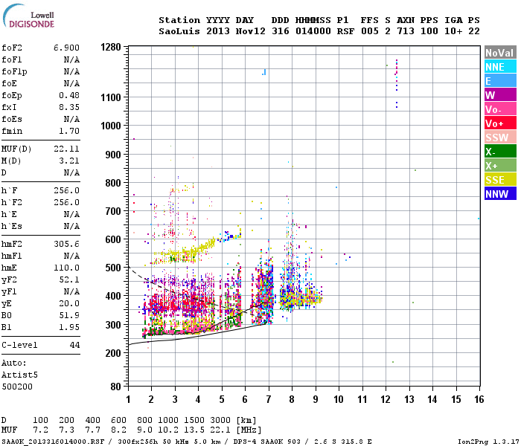Click the Artist5 auto-scaling label
The width and height of the screenshot is (521, 446).
click(19, 375)
